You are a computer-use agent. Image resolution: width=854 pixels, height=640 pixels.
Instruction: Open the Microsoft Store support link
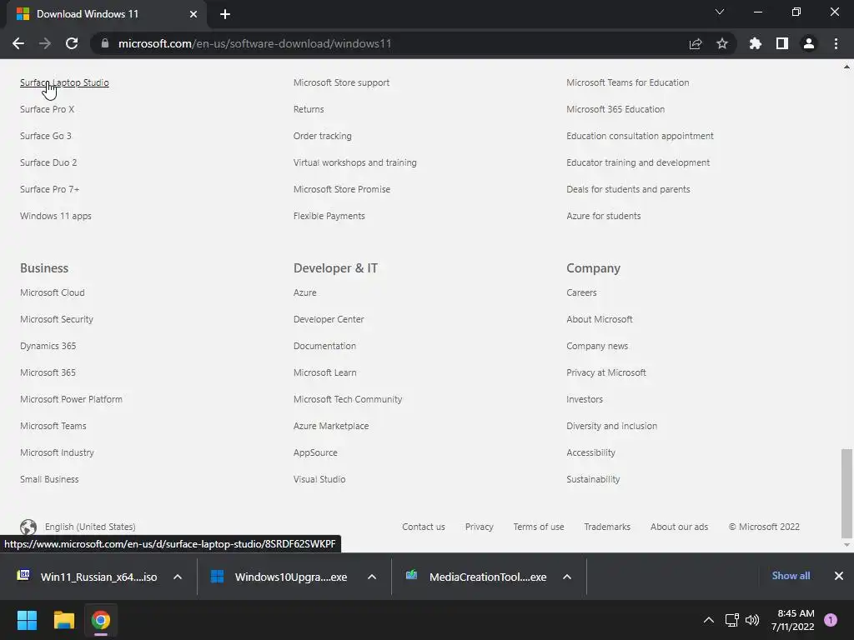click(x=341, y=82)
